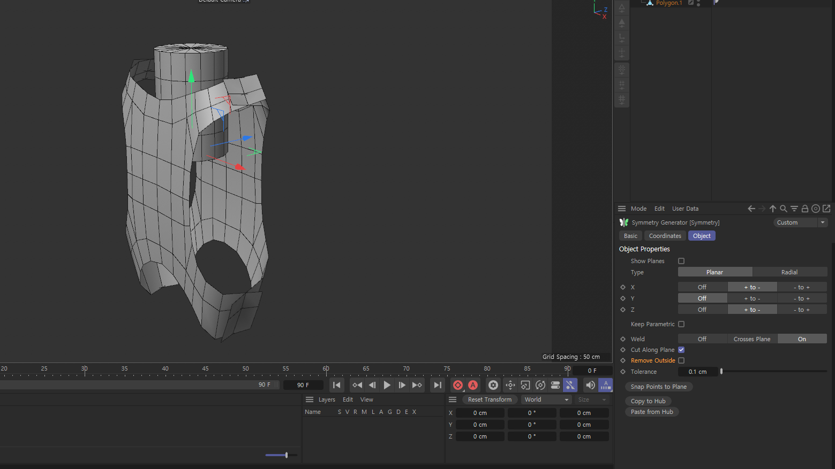Click Paste from Hub button
Viewport: 835px width, 469px height.
[652, 412]
